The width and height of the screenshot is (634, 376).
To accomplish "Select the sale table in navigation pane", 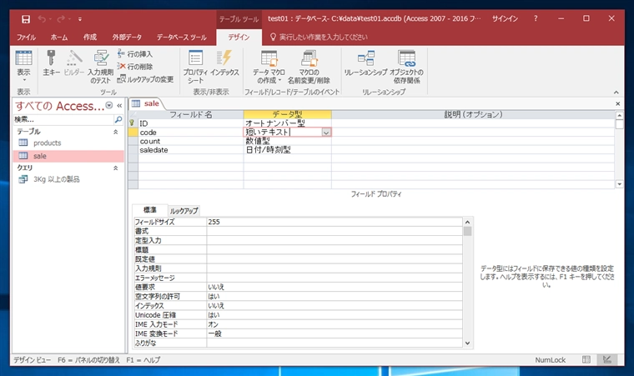I will point(68,156).
